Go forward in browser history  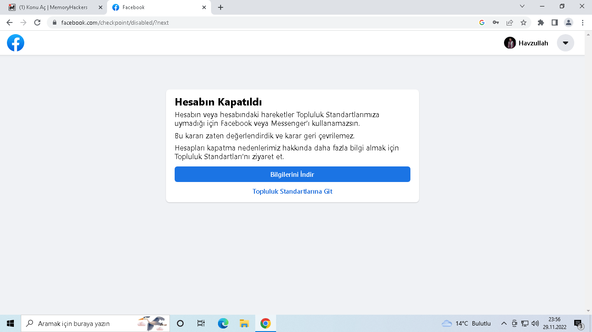tap(23, 22)
